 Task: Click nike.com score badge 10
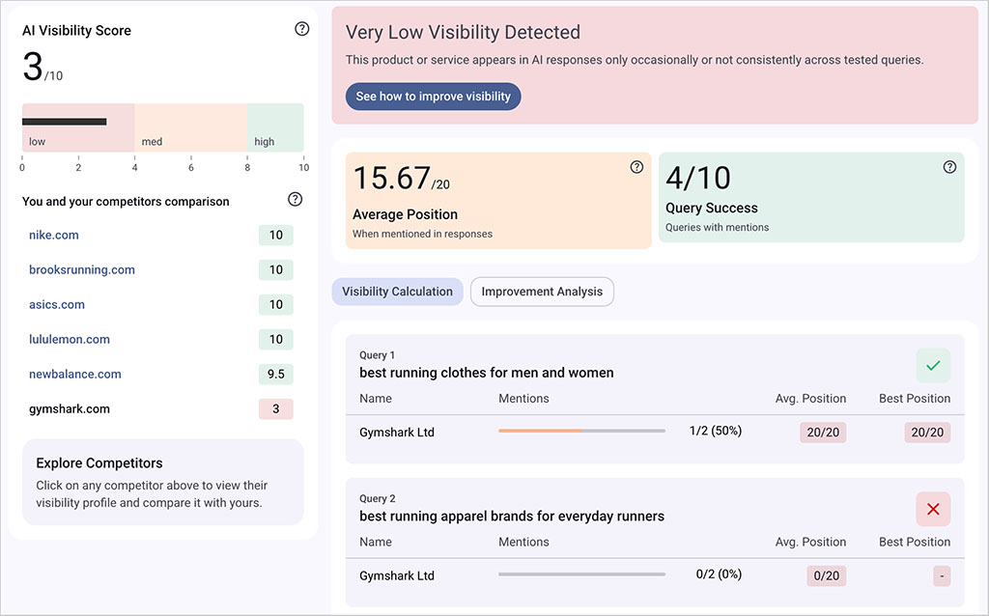click(x=275, y=236)
